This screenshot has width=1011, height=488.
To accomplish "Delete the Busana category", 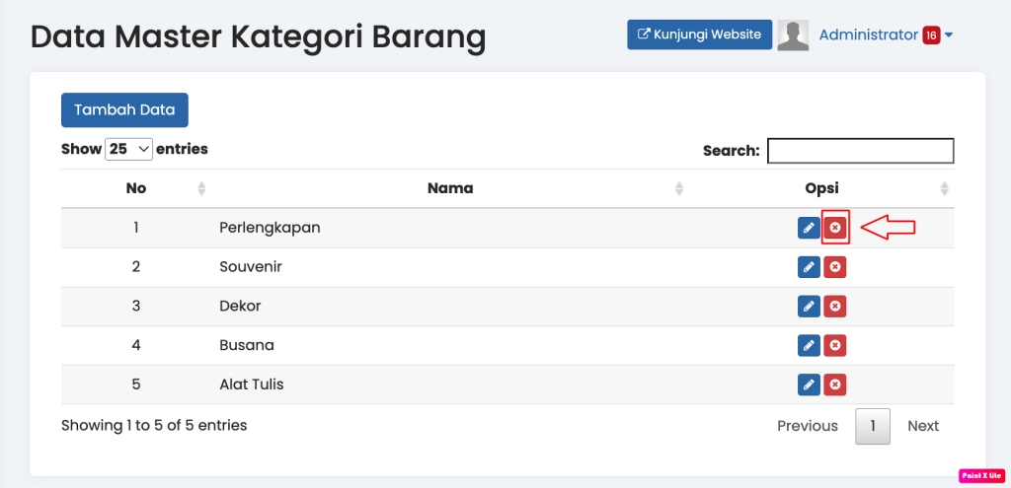I will click(835, 345).
